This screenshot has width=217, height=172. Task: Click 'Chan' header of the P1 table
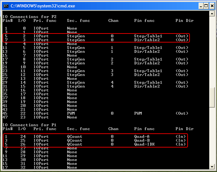(x=113, y=129)
